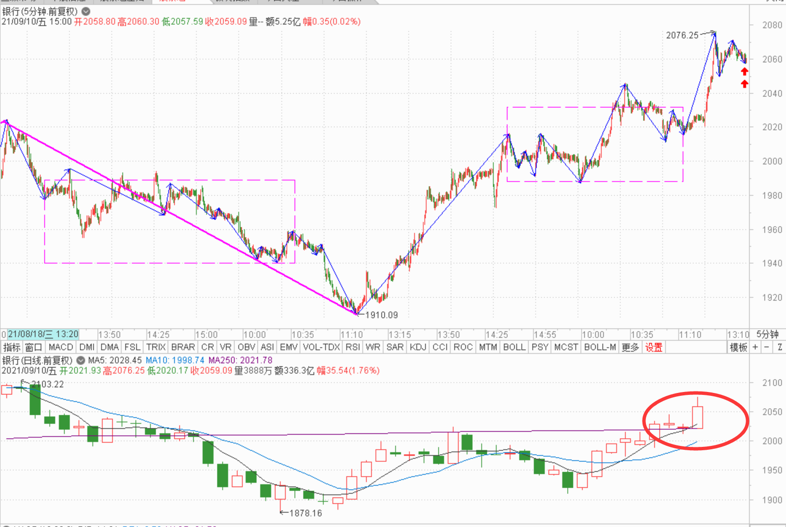786x527 pixels.
Task: Open the dropdown arrow beside 银行(5分钟.前复权)
Action: (86, 11)
